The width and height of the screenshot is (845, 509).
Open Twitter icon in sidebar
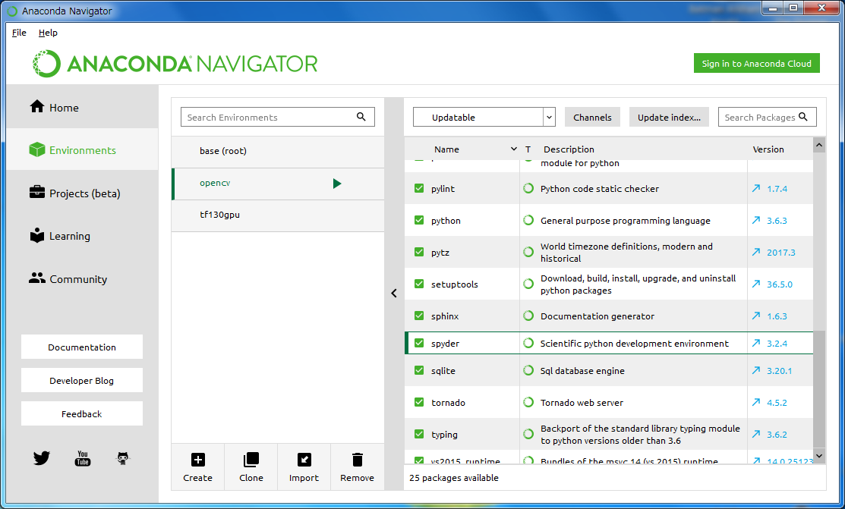tap(42, 458)
